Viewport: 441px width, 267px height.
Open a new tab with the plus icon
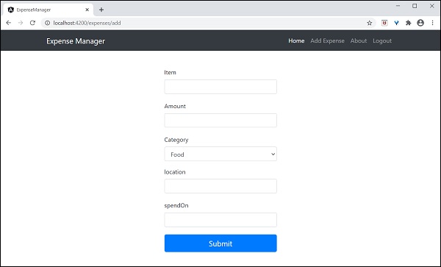(x=101, y=10)
